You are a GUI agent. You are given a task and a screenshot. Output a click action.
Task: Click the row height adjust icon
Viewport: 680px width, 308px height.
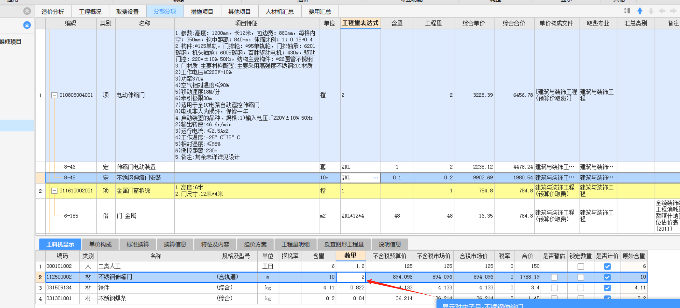[x=627, y=11]
